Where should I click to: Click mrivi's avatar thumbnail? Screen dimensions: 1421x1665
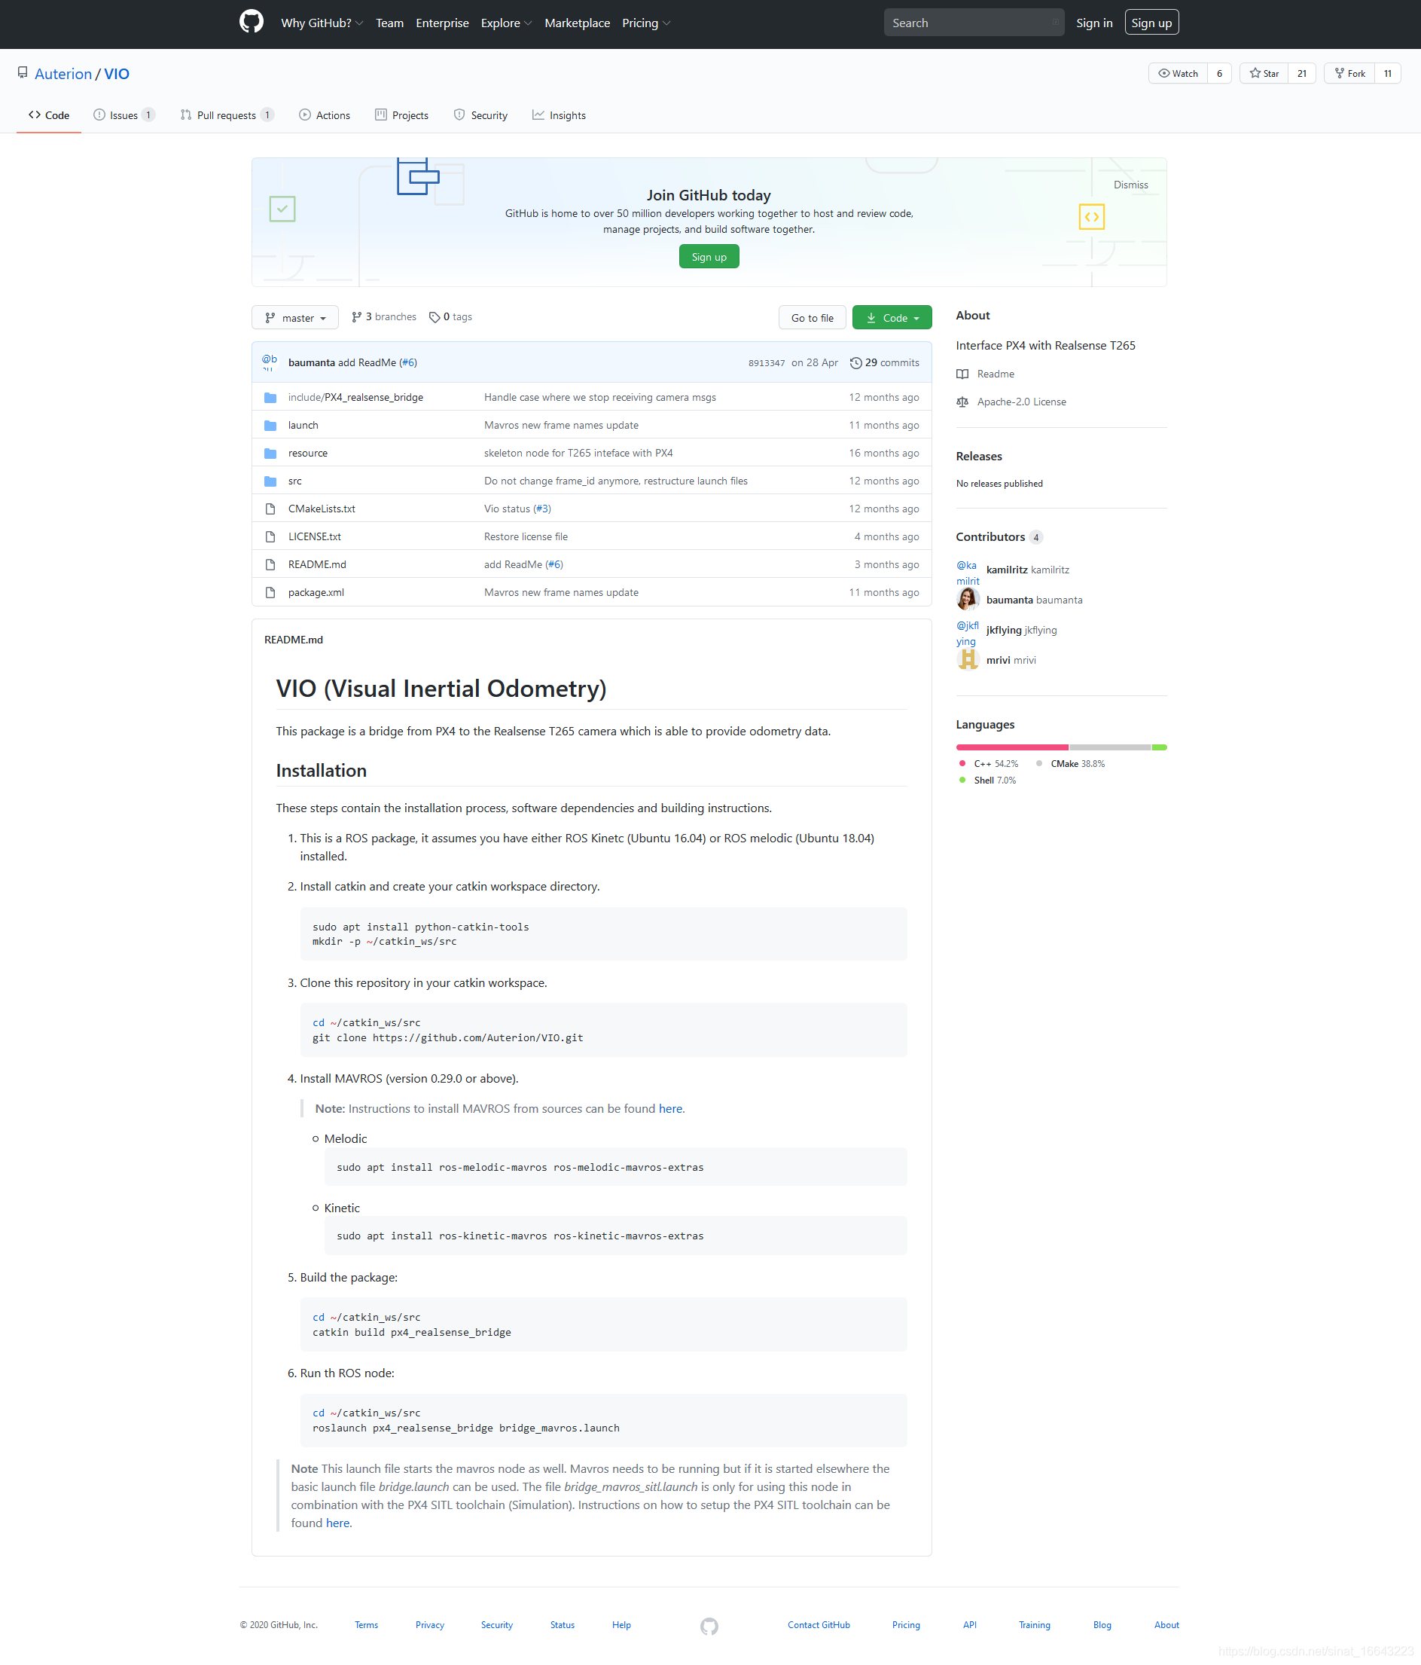coord(967,660)
